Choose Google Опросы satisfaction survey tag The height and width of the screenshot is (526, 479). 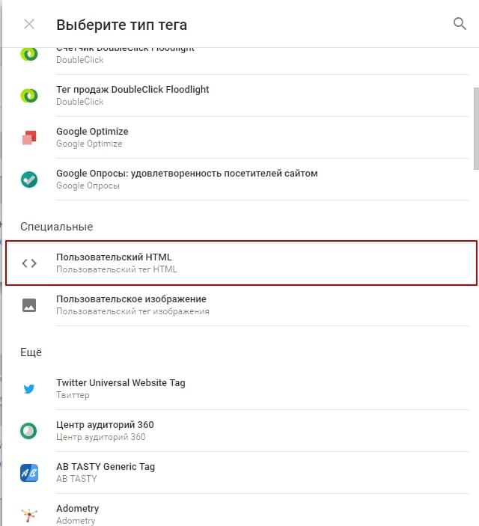point(187,174)
